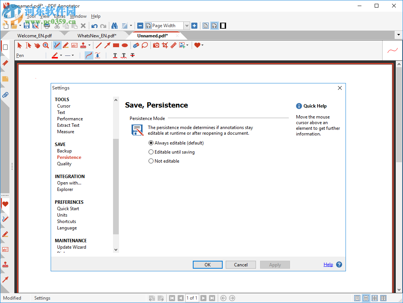Select the Zoom magnifier tool
Viewport: 403px width, 303px height.
tap(45, 45)
